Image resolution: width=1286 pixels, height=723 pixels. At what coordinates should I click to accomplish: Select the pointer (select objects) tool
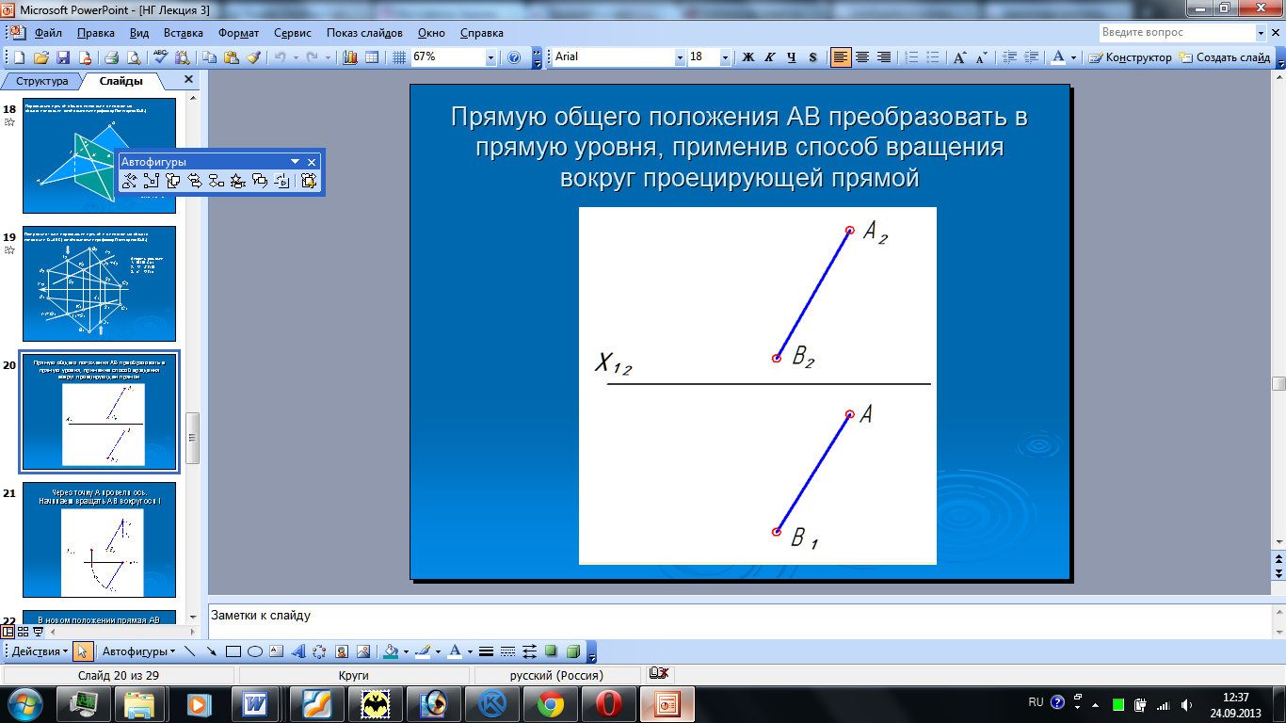tap(83, 651)
